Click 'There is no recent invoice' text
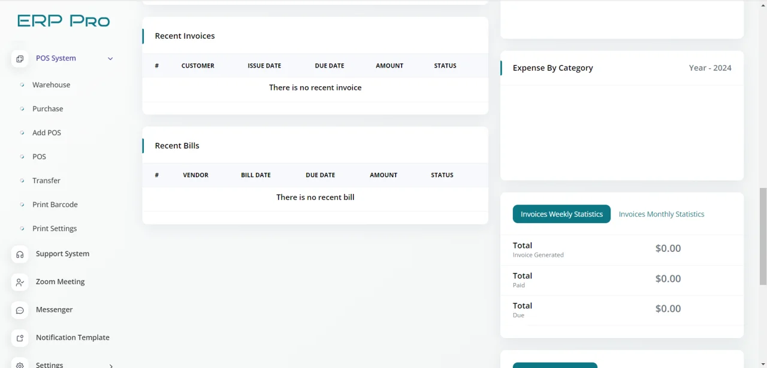The image size is (767, 368). coord(315,87)
